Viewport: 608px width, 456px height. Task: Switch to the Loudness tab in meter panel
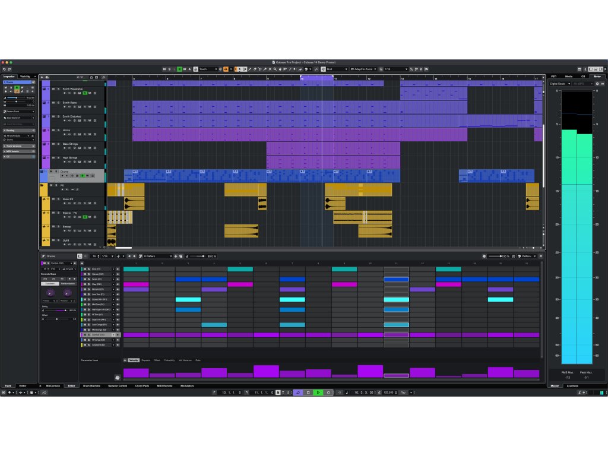pyautogui.click(x=573, y=386)
